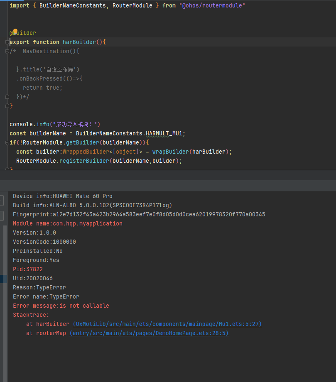This screenshot has width=336, height=382.
Task: Collapse the if RouterModule.getBuilder block
Action: 7,142
